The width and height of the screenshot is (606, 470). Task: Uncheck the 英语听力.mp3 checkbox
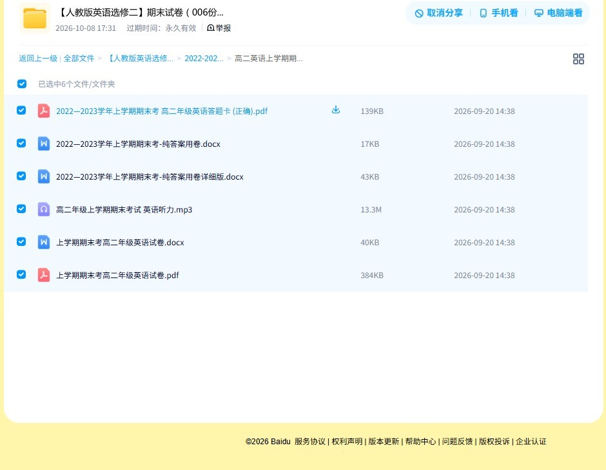click(22, 209)
